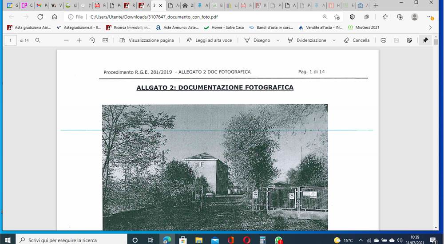444x244 pixels.
Task: Select the Disegno drawing tool
Action: 257,40
